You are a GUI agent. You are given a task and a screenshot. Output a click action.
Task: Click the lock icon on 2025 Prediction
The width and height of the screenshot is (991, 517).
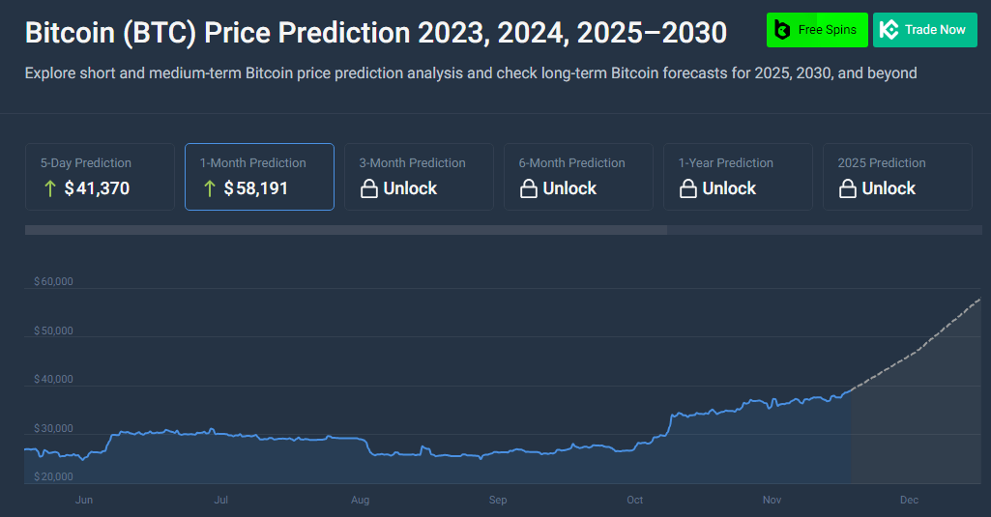(847, 189)
